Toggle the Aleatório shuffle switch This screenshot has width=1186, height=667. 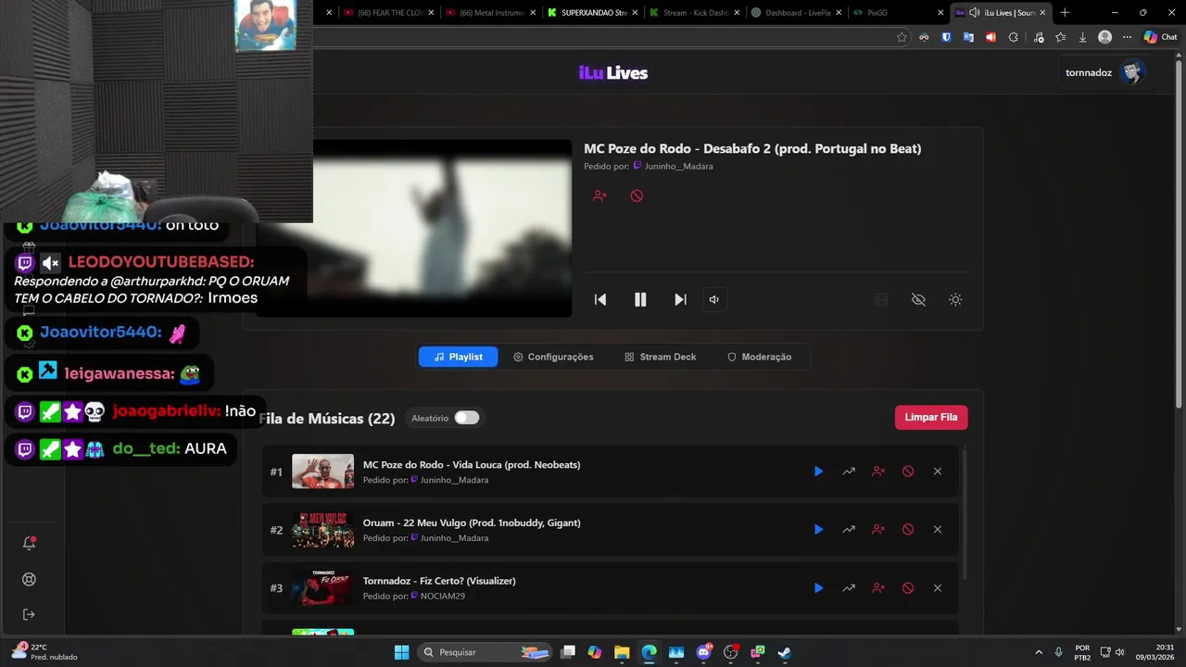tap(467, 418)
